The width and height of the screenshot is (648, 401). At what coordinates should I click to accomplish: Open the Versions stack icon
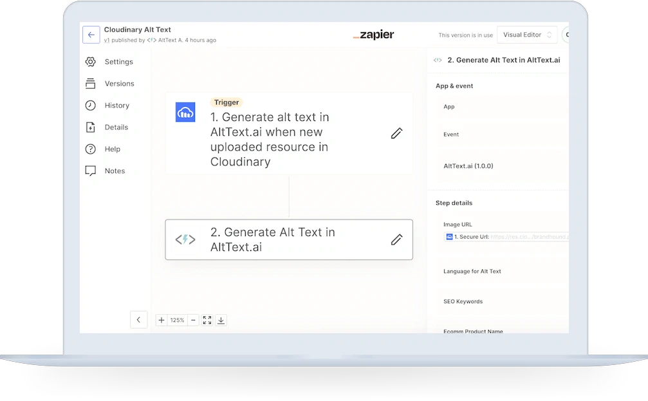pos(91,84)
